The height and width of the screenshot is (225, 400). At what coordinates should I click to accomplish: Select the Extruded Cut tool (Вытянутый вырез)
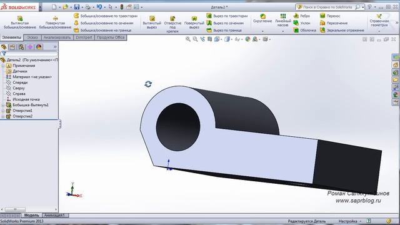(x=152, y=22)
